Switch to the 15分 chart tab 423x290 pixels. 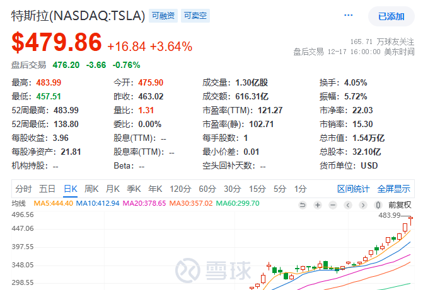[x=257, y=189]
